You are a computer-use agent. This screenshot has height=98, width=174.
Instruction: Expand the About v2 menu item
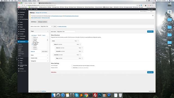(x=82, y=48)
